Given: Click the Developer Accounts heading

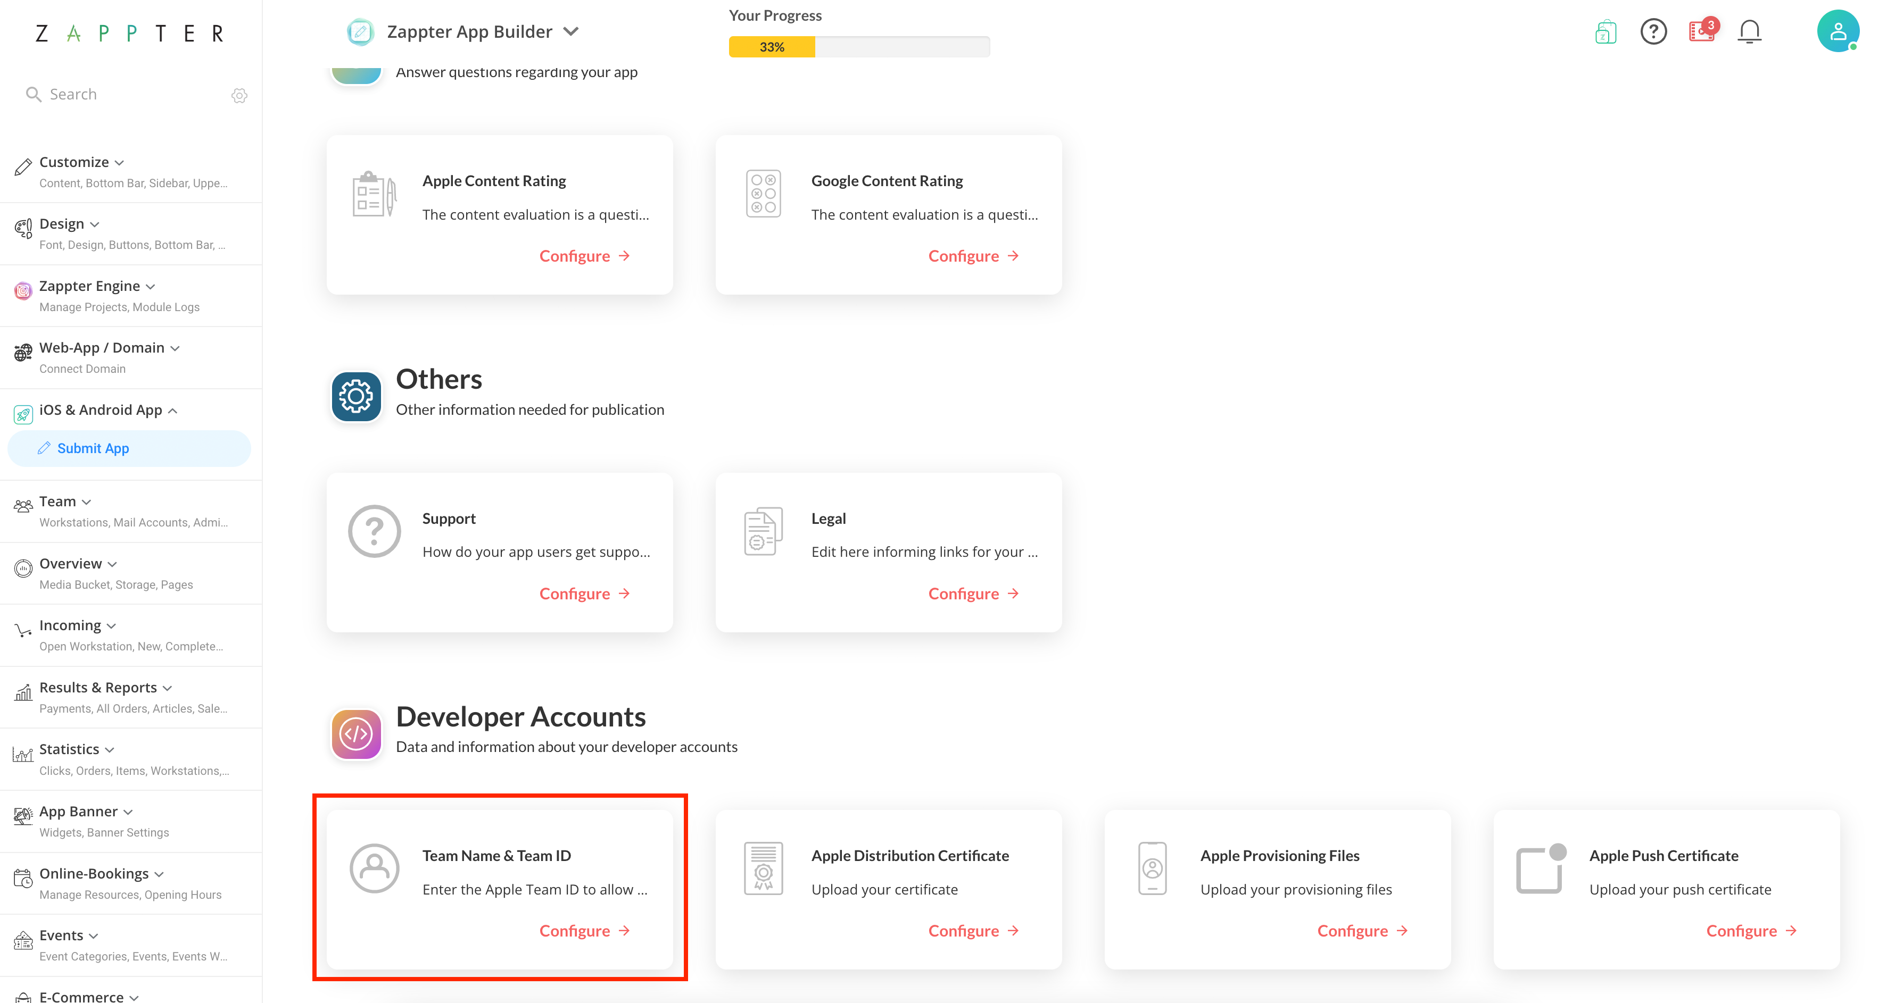Looking at the screenshot, I should click(x=521, y=717).
